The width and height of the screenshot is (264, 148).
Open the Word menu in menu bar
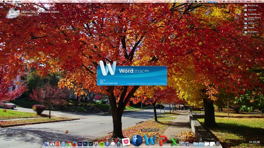[x=10, y=1]
